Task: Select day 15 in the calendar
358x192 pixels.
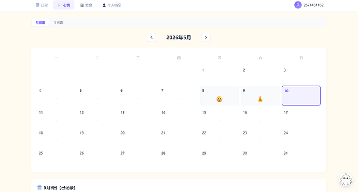Action: coord(219,117)
